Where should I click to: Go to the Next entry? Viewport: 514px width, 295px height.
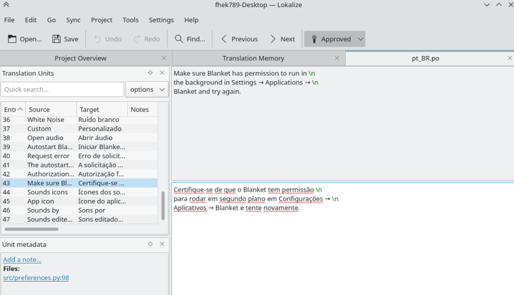click(282, 39)
